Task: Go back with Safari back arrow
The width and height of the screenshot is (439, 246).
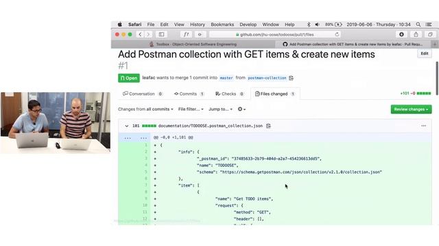Action: [x=140, y=34]
